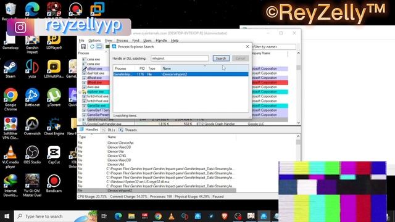Open the Find menu
Viewport: 395px width, 222px height.
click(x=136, y=41)
